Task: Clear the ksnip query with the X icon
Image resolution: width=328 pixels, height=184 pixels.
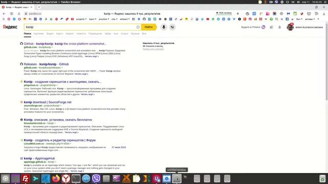Action: click(138, 27)
